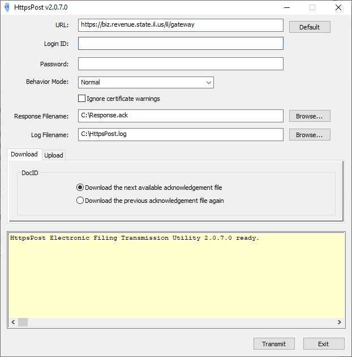Click the Log Filename text field

(181, 134)
